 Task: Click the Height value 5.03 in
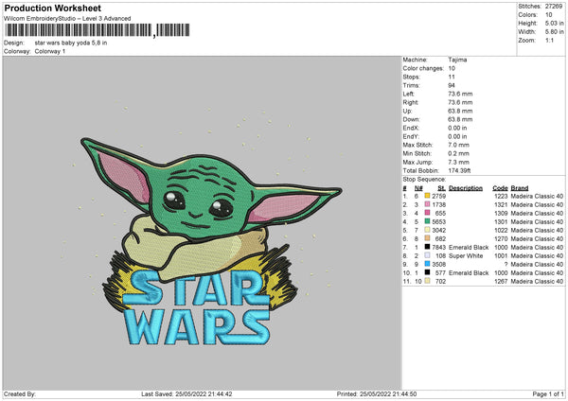(x=554, y=23)
